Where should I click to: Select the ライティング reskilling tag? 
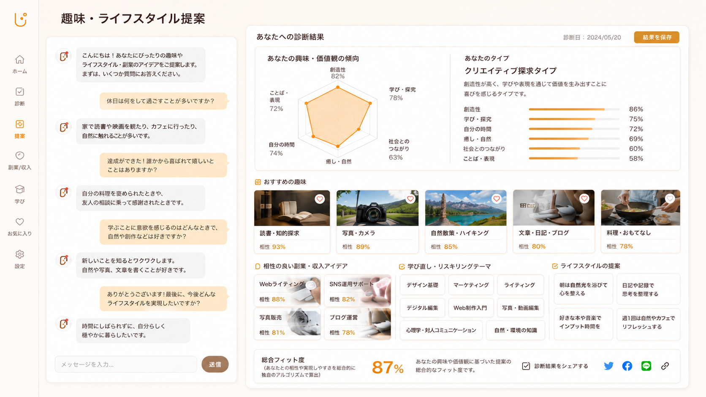(520, 285)
